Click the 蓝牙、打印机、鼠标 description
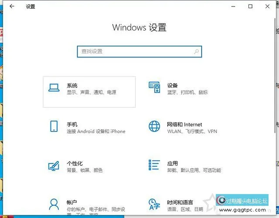 [x=187, y=92]
